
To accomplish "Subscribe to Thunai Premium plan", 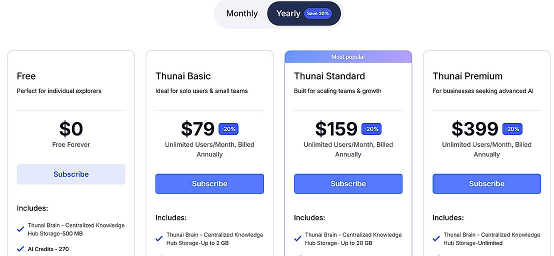I will (x=486, y=183).
